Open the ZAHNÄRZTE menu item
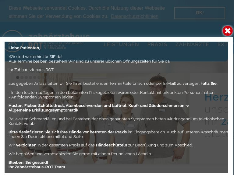Image resolution: width=234 pixels, height=175 pixels. click(192, 44)
